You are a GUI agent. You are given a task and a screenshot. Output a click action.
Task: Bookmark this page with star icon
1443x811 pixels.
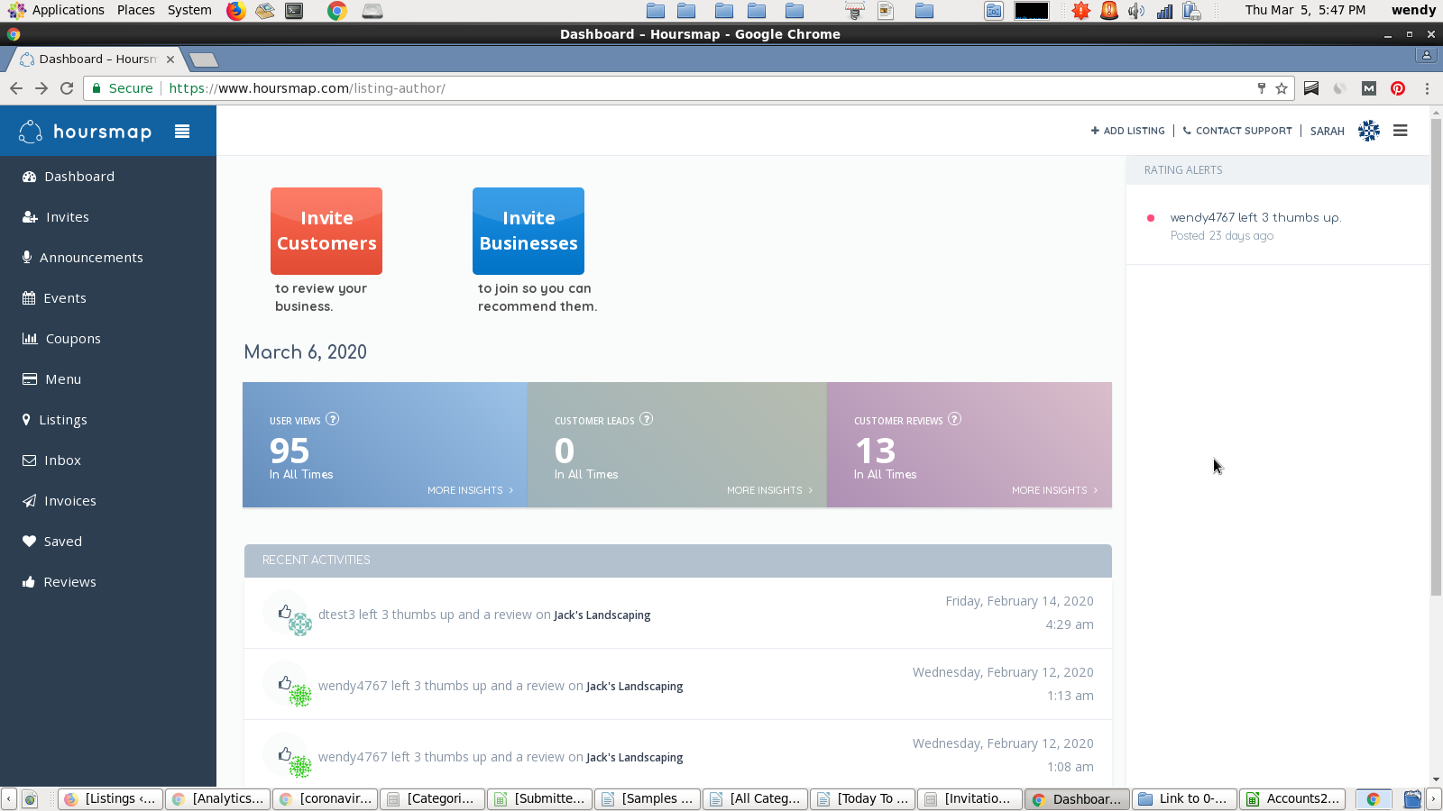point(1282,88)
